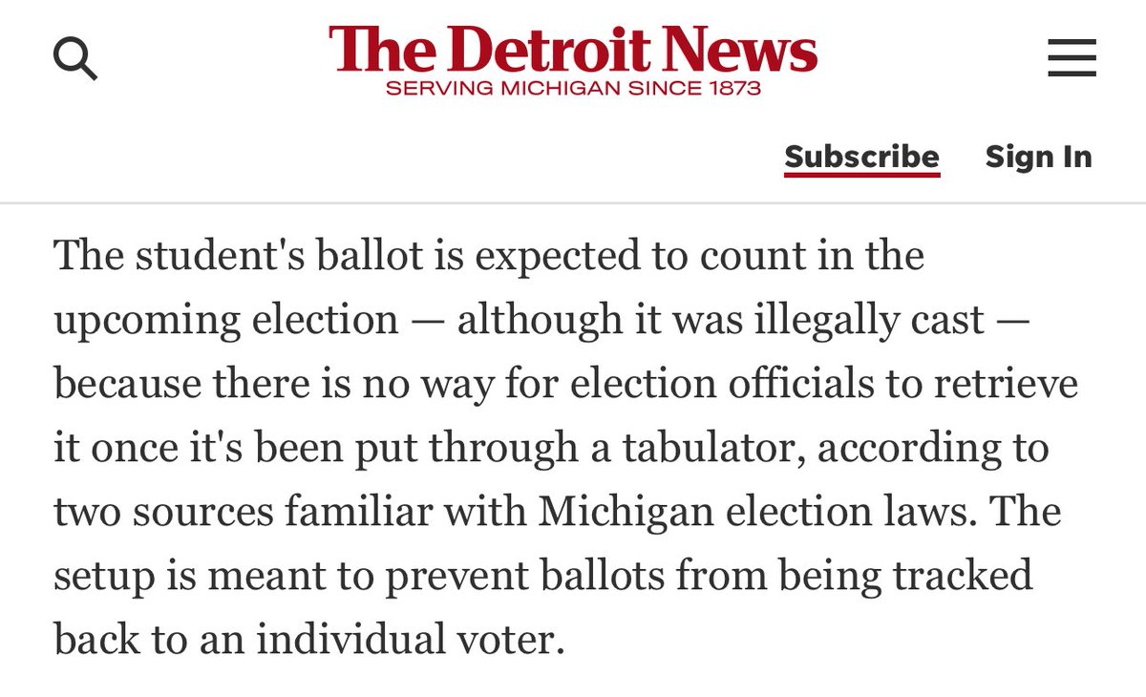Click the "Serving Michigan Since 1873" tagline
The width and height of the screenshot is (1146, 697).
[x=573, y=89]
